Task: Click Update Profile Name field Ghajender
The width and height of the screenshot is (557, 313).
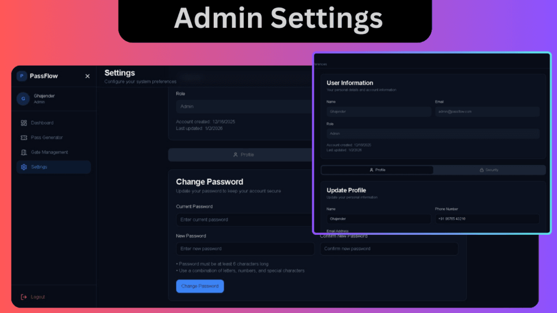Action: (x=379, y=219)
